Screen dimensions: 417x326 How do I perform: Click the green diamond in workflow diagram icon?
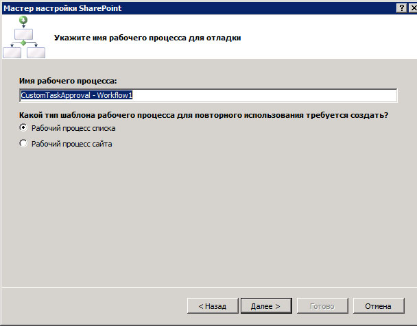coord(23,42)
